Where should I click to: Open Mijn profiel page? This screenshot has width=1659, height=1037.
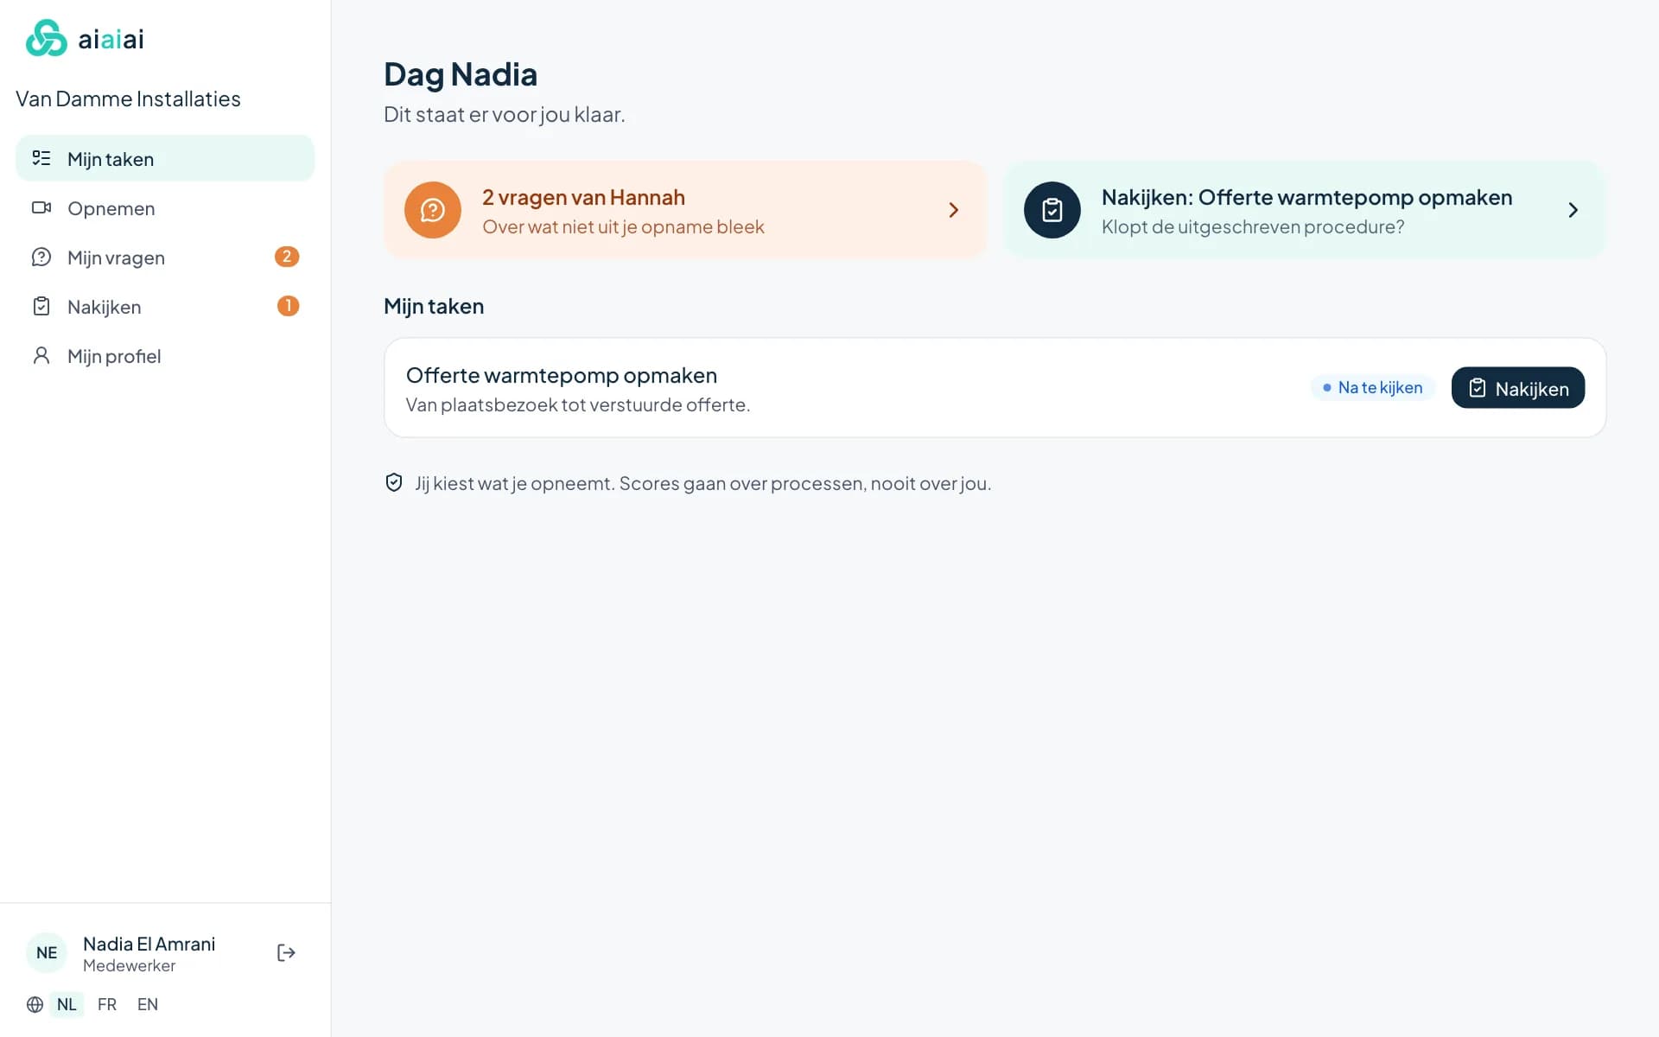click(x=165, y=355)
